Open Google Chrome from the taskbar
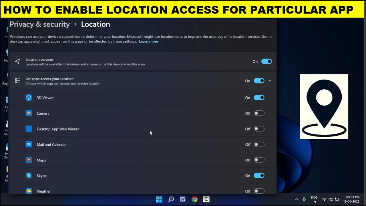This screenshot has height=206, width=366. pos(194,199)
